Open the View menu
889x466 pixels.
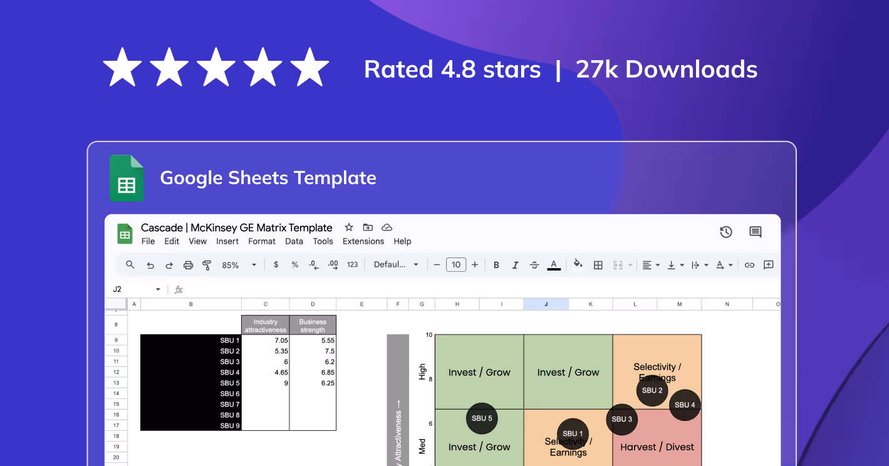click(197, 241)
